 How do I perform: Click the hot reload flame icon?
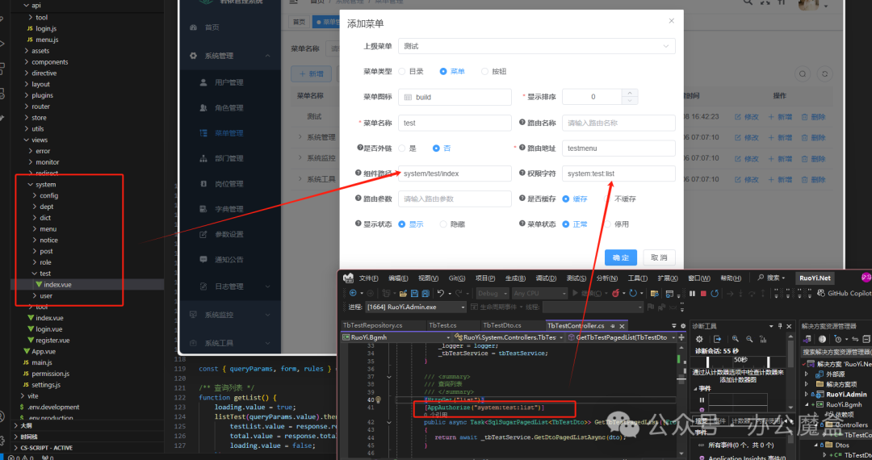[x=615, y=293]
